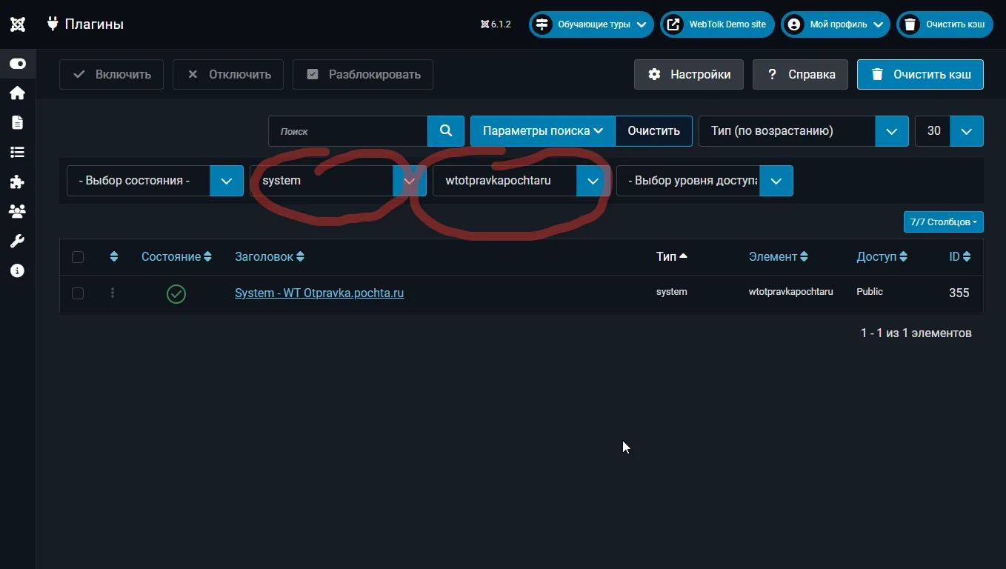Open the Тип (по возрастанию) sort dropdown
The width and height of the screenshot is (1006, 569).
coord(804,131)
